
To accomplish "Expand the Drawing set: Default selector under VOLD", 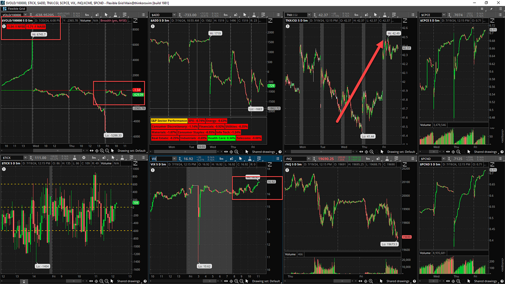I will (x=131, y=151).
